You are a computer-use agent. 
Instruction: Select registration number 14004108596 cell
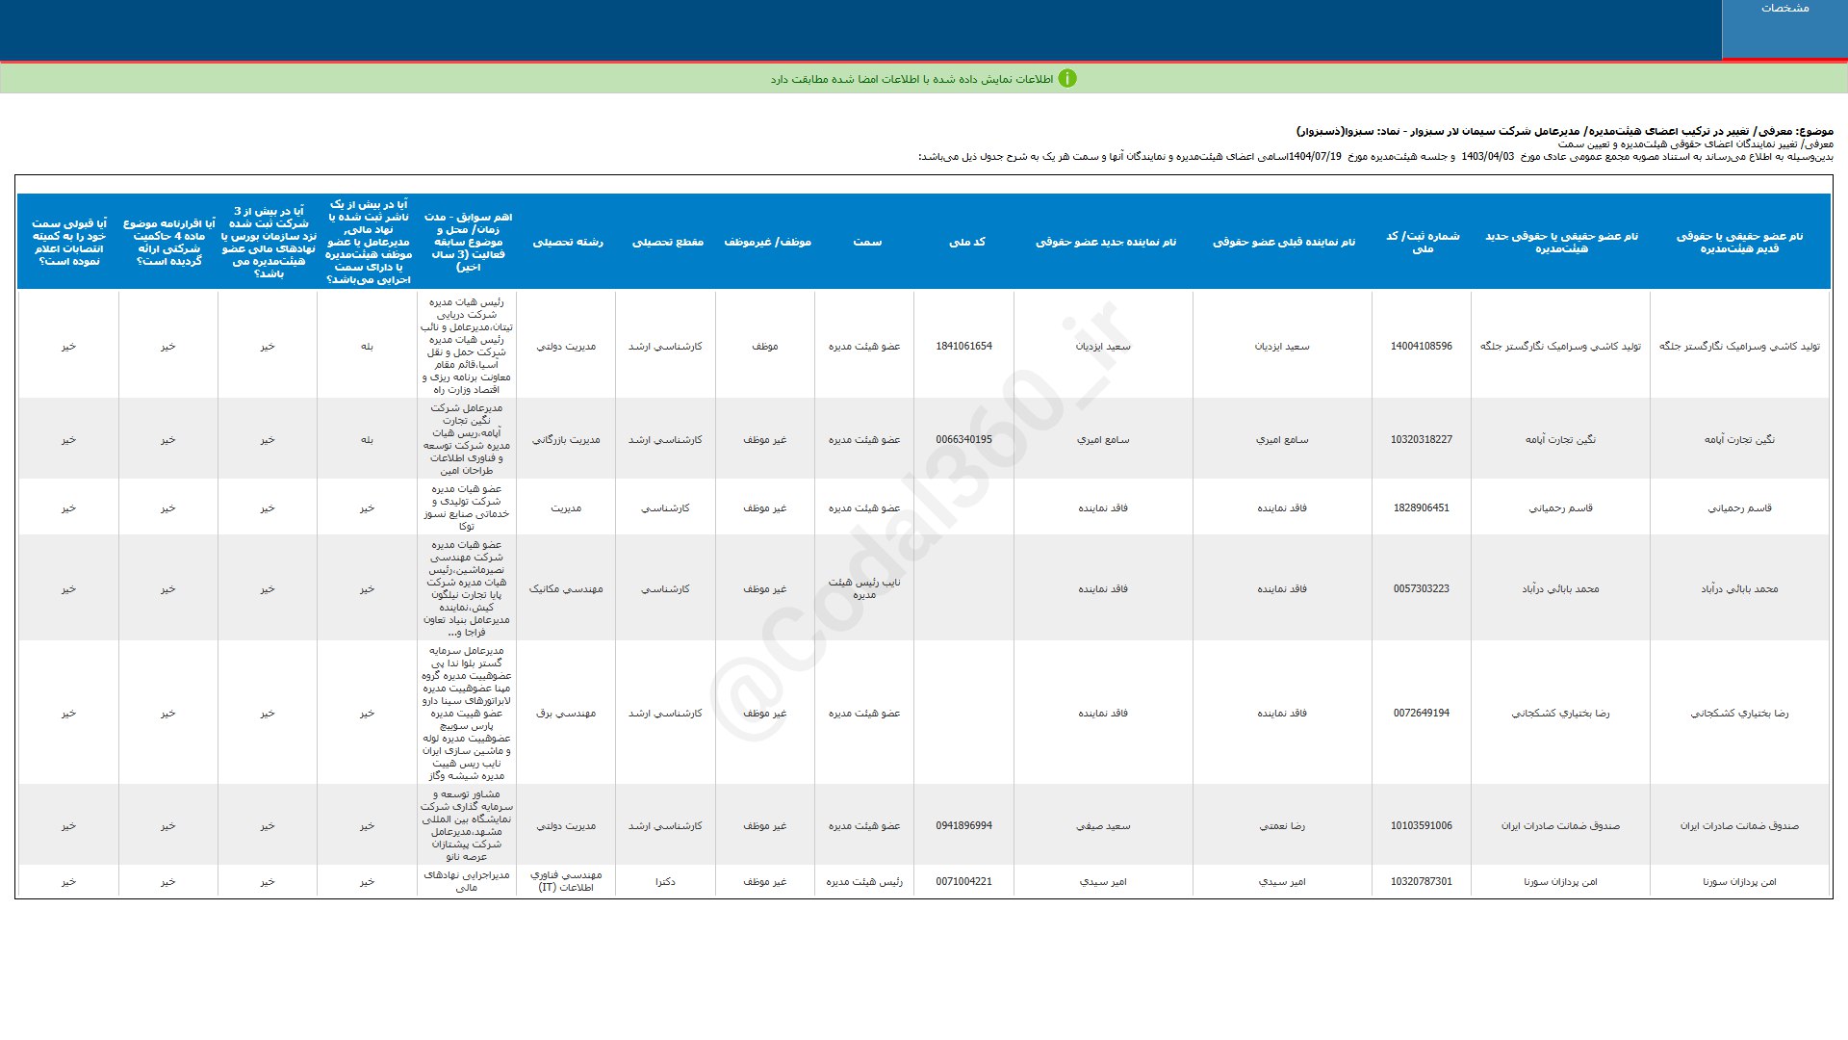coord(1421,346)
